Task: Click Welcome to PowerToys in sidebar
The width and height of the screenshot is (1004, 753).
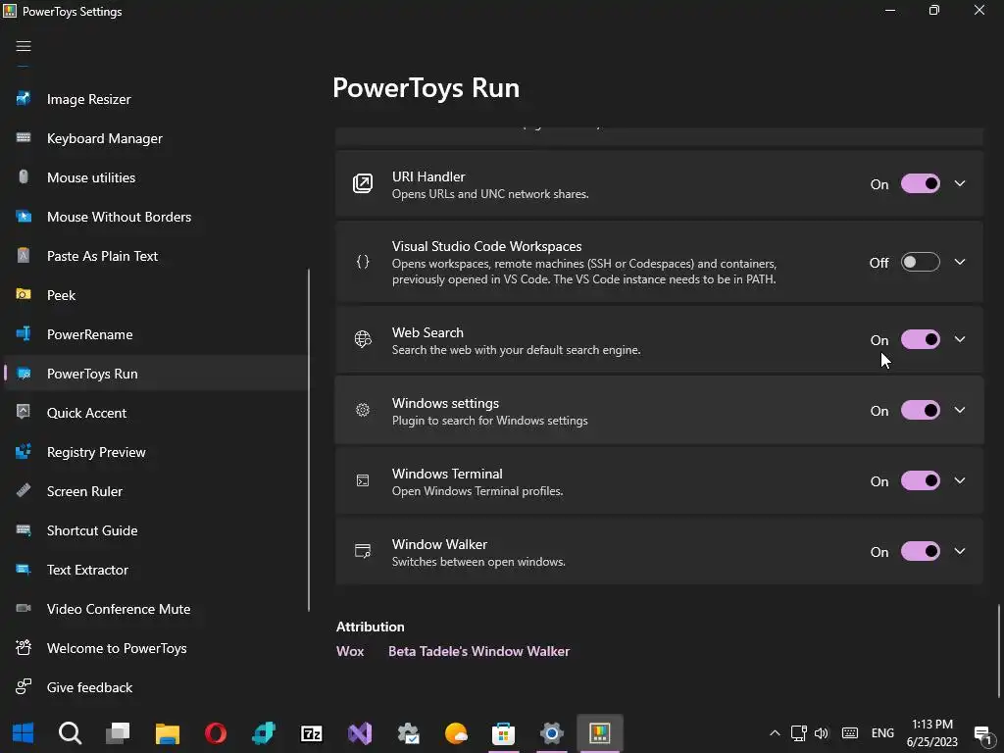Action: [x=156, y=648]
